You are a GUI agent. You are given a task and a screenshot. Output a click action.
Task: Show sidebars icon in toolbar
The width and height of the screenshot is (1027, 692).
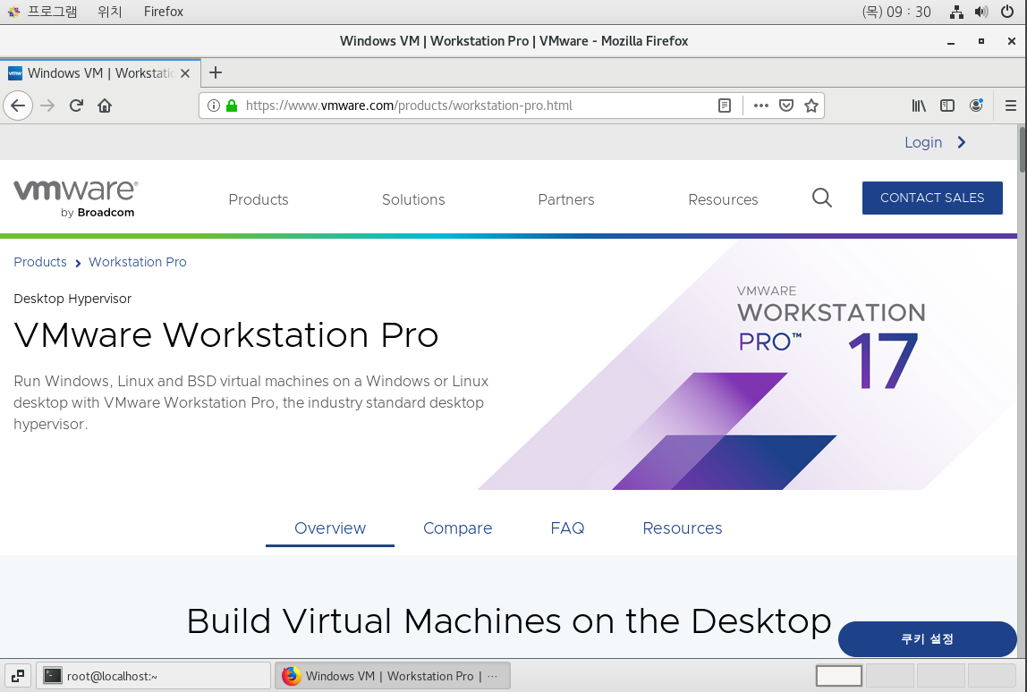[947, 105]
